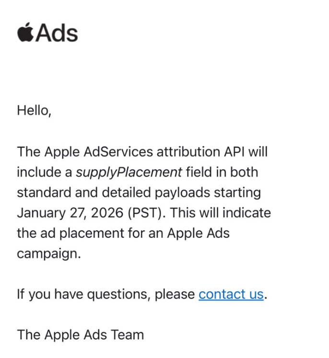This screenshot has width=329, height=358.
Task: Click the word campaign ending the paragraph
Action: tap(48, 253)
